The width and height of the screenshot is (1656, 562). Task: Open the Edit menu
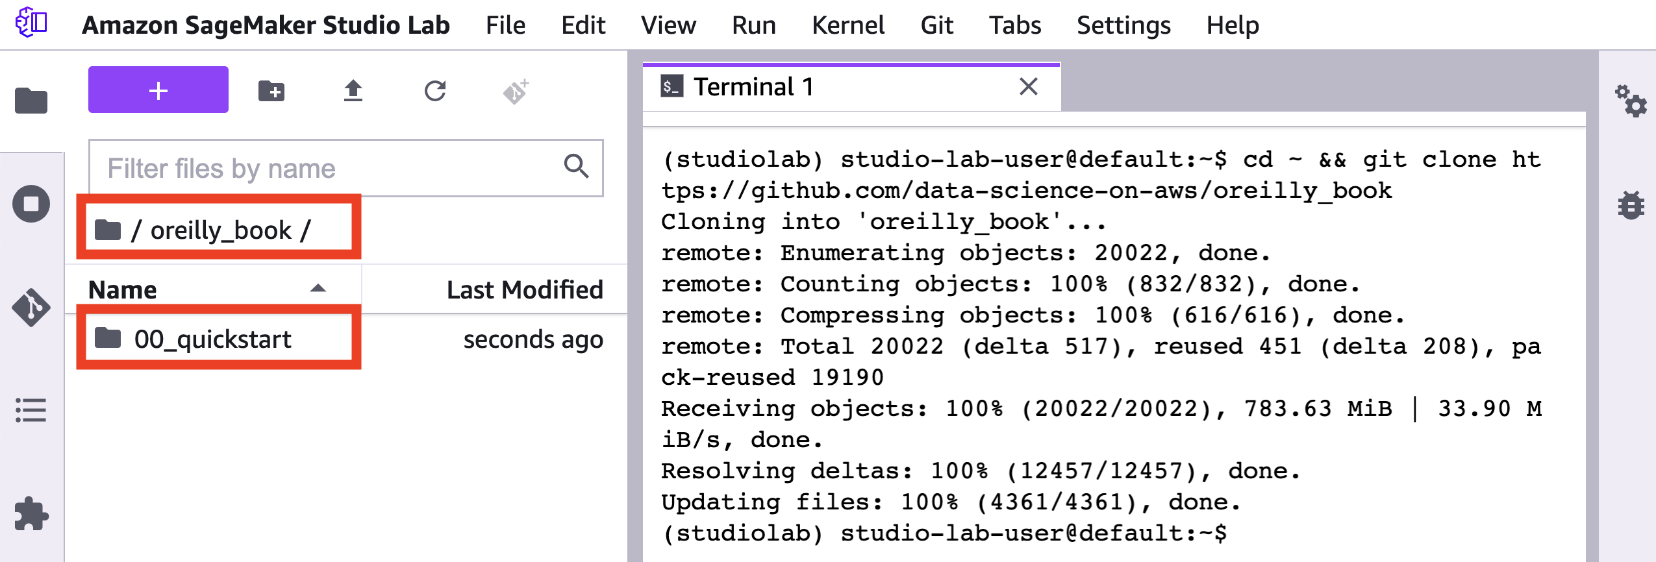583,25
